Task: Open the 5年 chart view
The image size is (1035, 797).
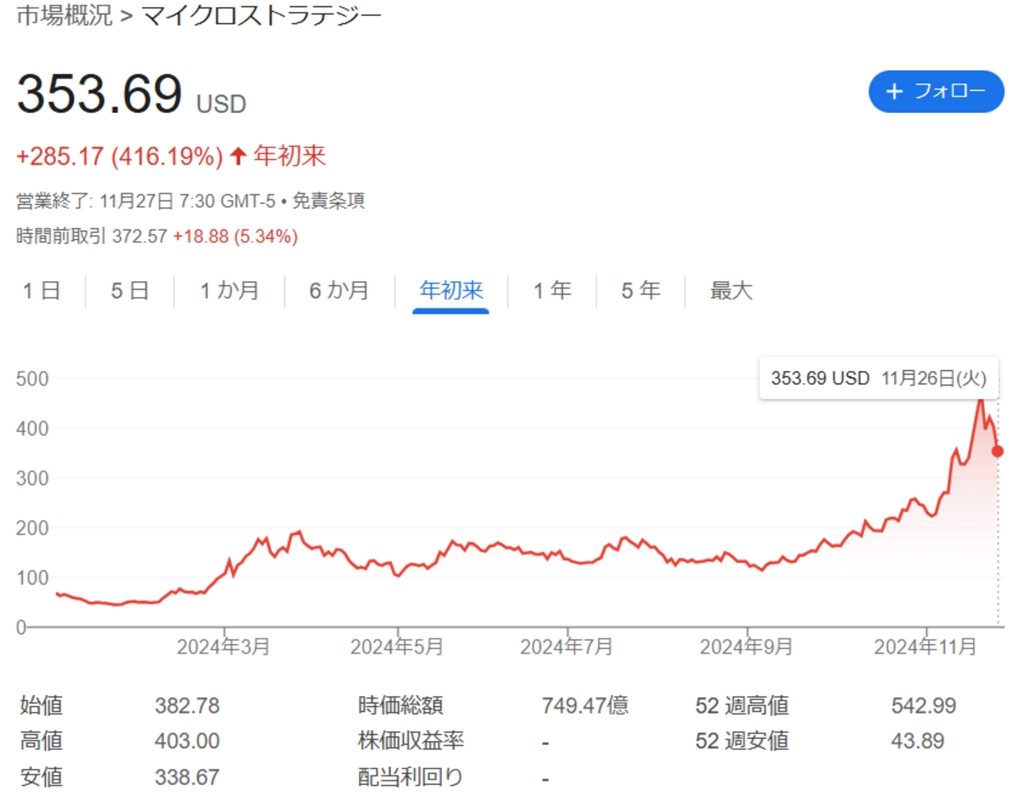Action: [639, 291]
